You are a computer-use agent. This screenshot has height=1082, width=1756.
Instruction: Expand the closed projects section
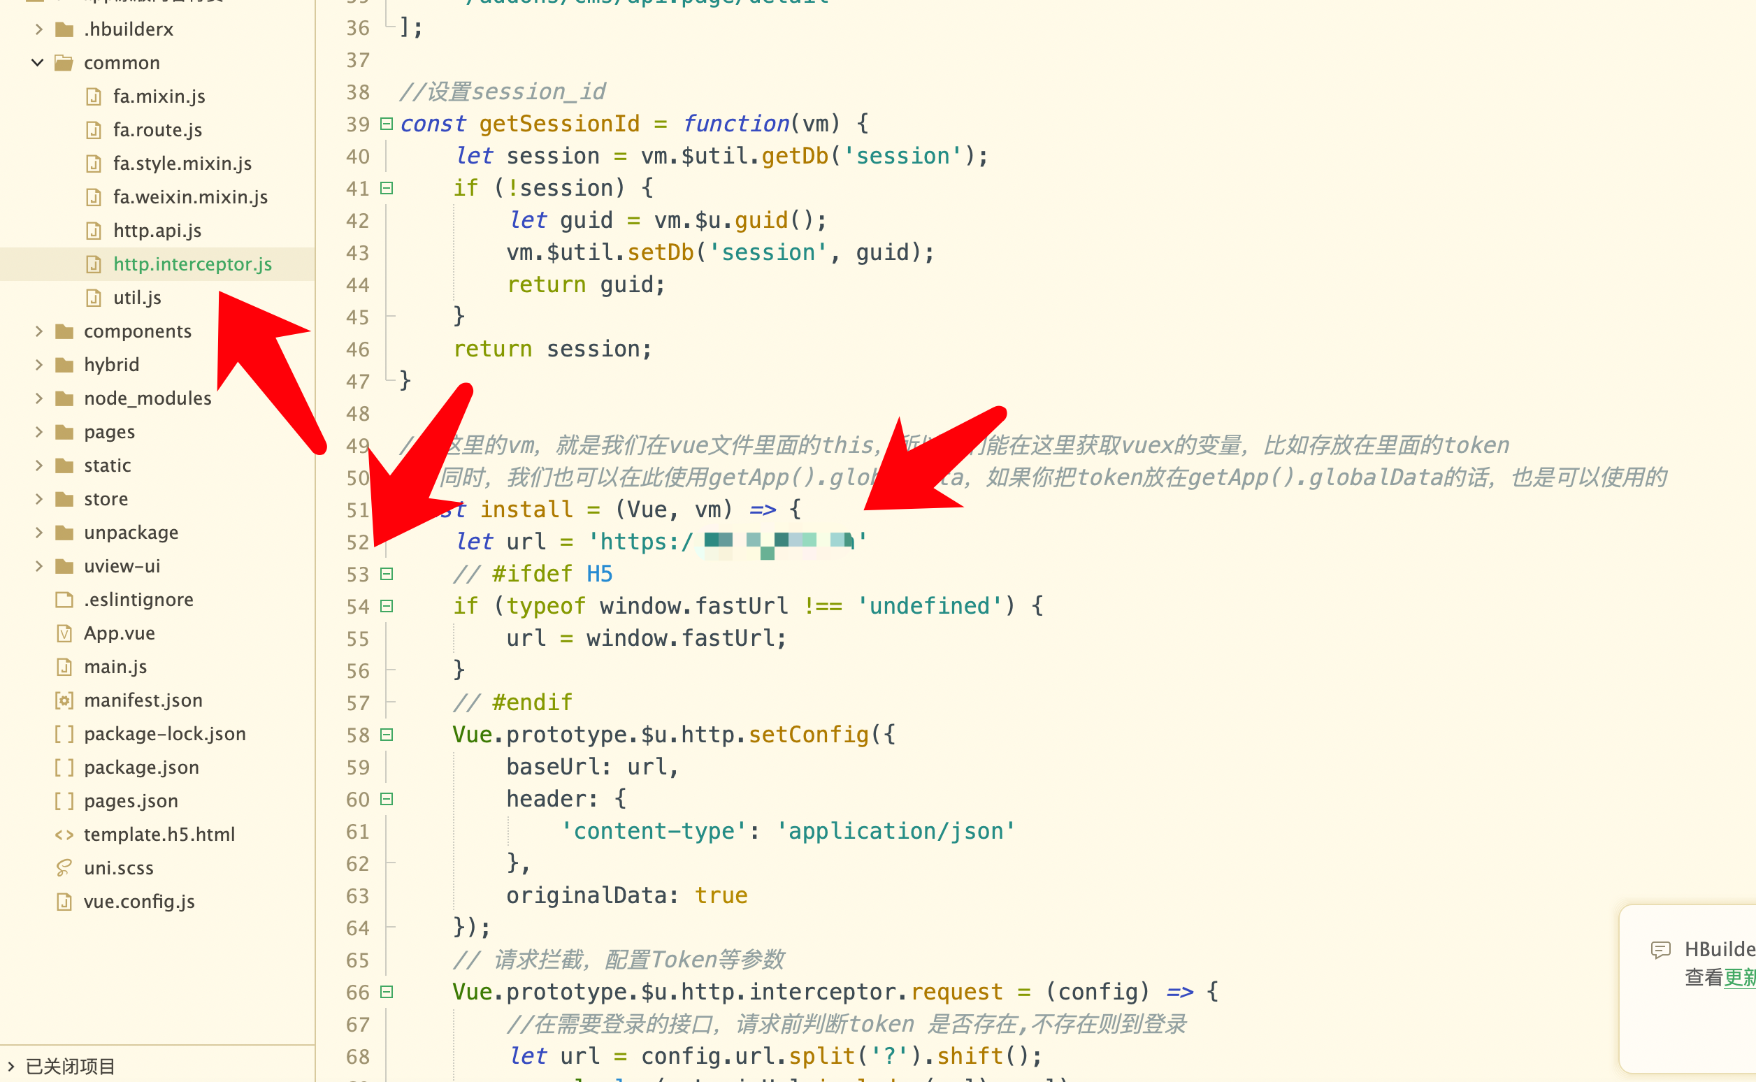pyautogui.click(x=10, y=1066)
